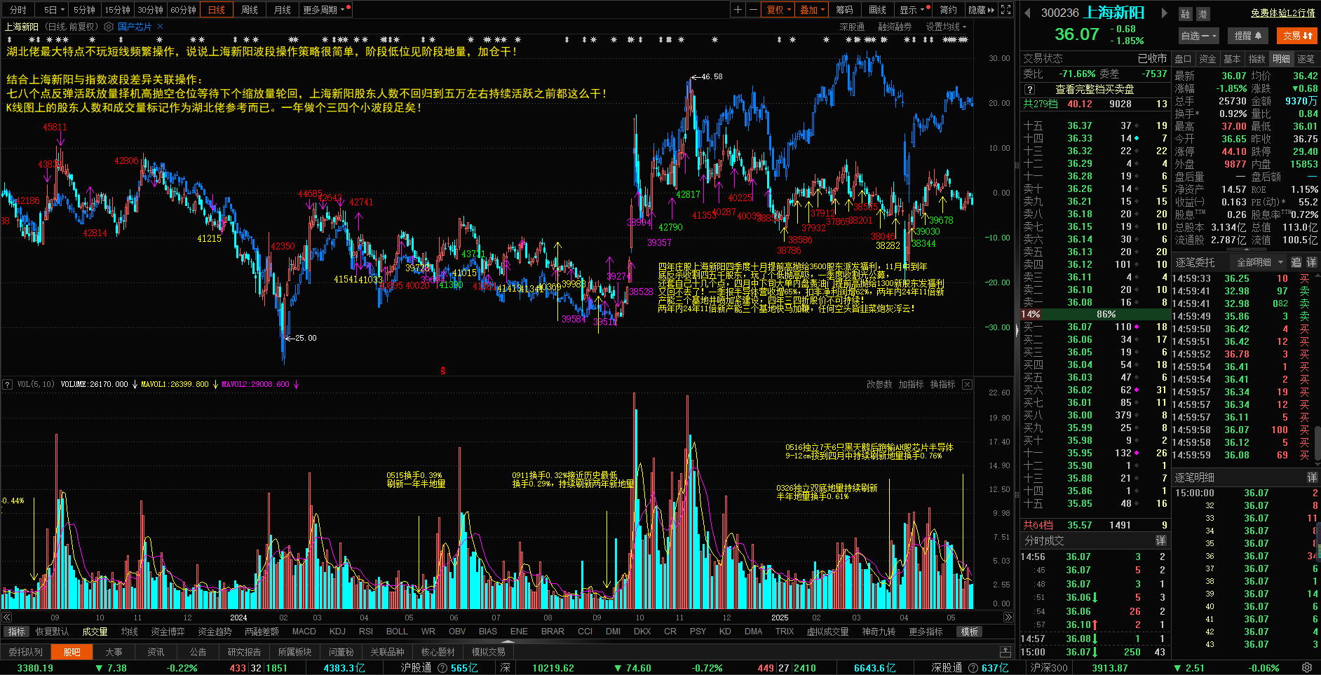1321x675 pixels.
Task: Click 查看完整档买卖盘 link
Action: [1095, 90]
